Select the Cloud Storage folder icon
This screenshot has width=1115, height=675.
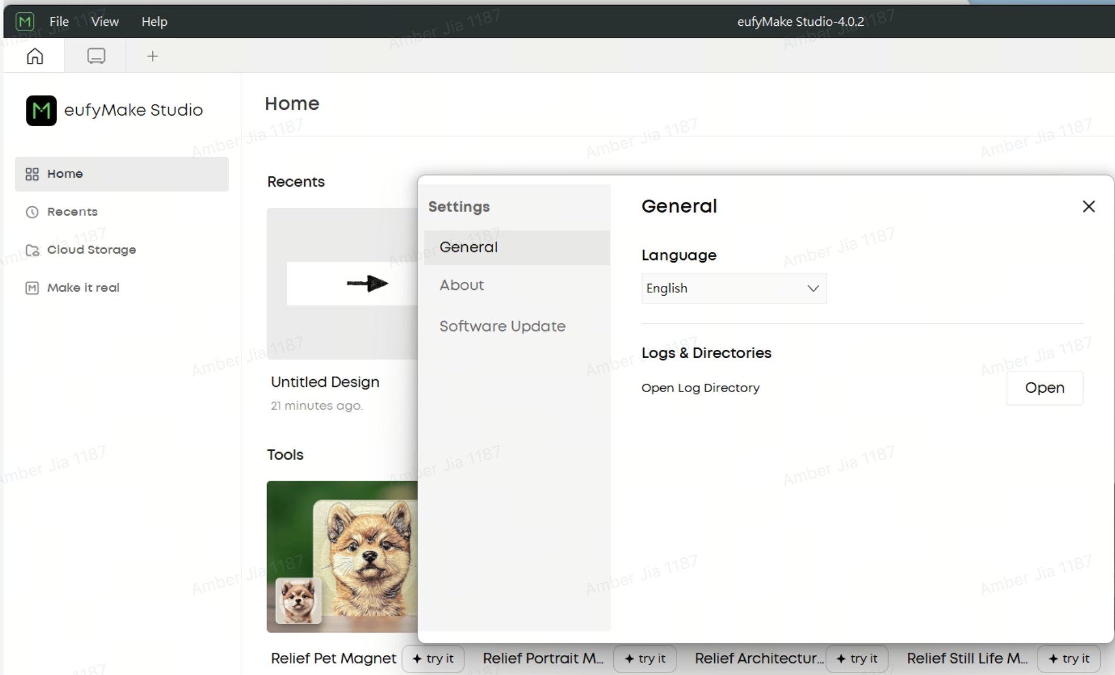pyautogui.click(x=32, y=250)
